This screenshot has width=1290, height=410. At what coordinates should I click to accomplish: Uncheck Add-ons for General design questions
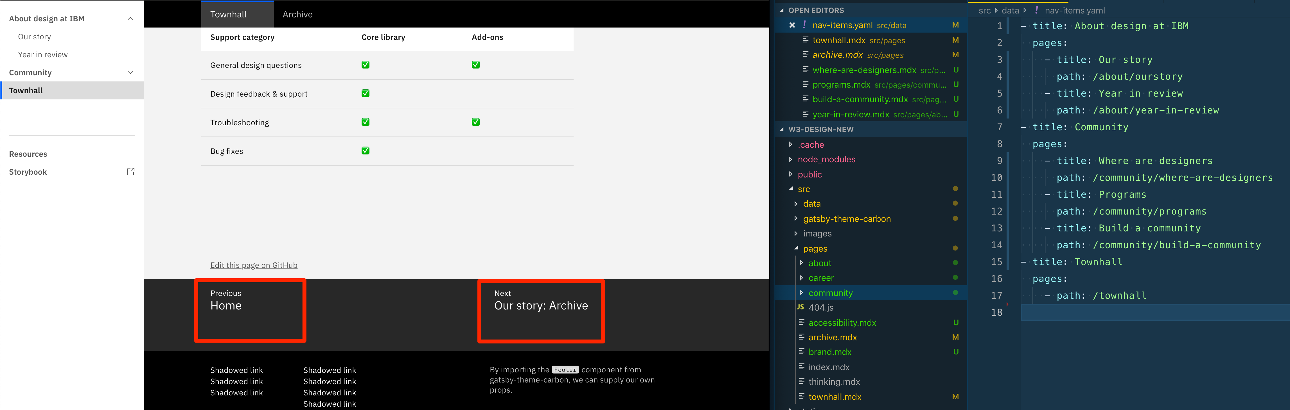[475, 65]
